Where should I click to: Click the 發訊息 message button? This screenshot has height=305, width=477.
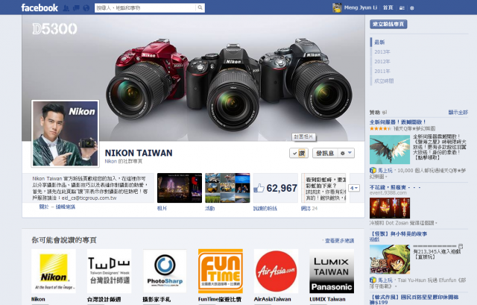point(325,153)
